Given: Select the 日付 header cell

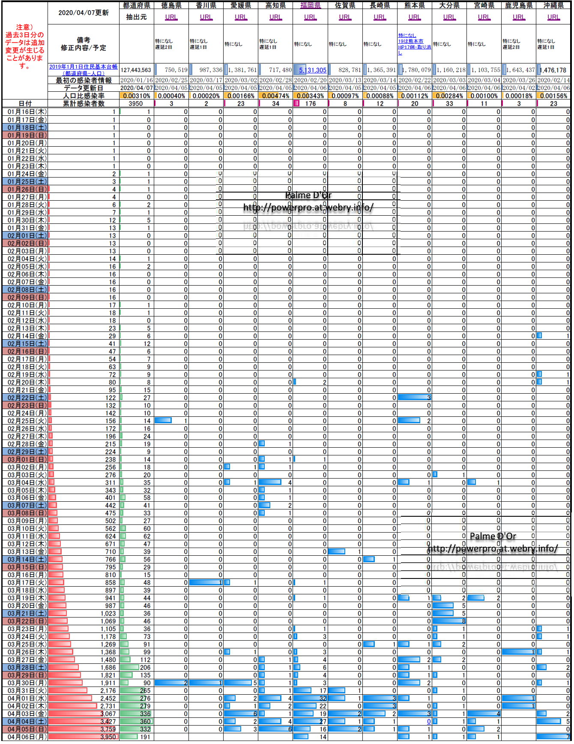Looking at the screenshot, I should (x=25, y=103).
